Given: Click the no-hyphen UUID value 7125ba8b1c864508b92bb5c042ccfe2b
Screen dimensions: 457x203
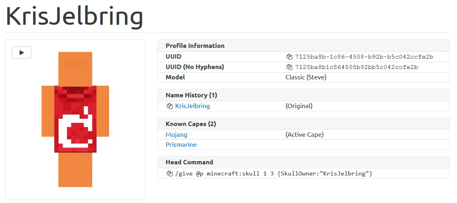Looking at the screenshot, I should pos(356,67).
